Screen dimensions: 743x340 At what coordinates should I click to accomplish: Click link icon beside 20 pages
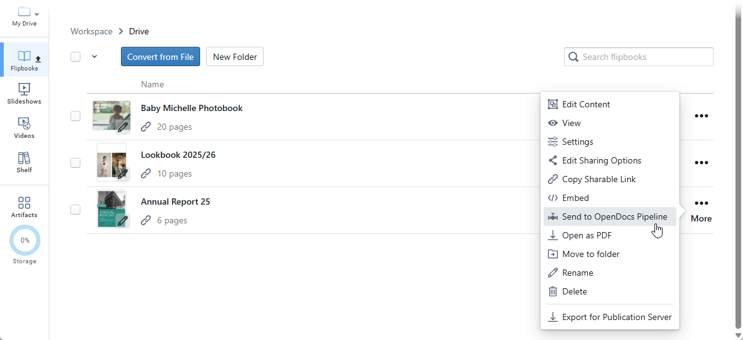[x=146, y=127]
